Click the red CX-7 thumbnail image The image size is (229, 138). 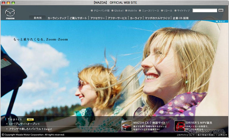[x=127, y=126]
